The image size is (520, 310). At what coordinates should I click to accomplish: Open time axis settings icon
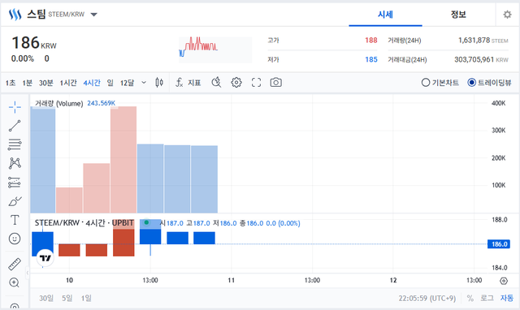tap(504, 281)
